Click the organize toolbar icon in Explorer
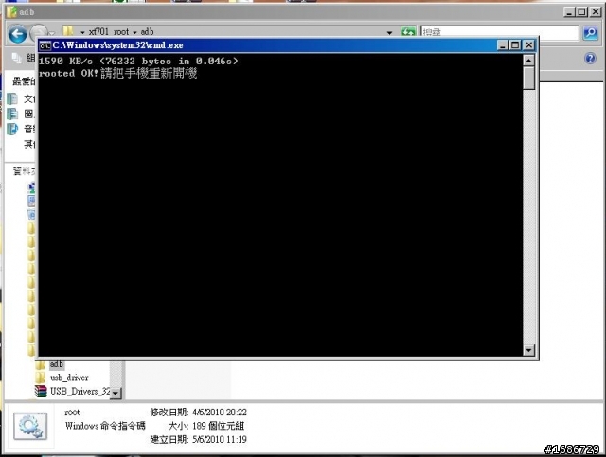The image size is (606, 457). point(17,58)
